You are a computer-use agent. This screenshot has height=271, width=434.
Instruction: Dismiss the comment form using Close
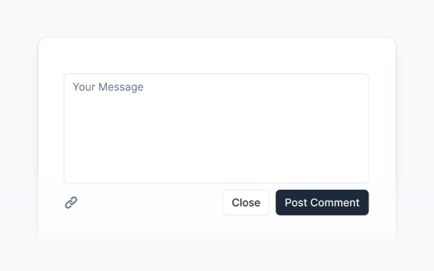point(246,203)
